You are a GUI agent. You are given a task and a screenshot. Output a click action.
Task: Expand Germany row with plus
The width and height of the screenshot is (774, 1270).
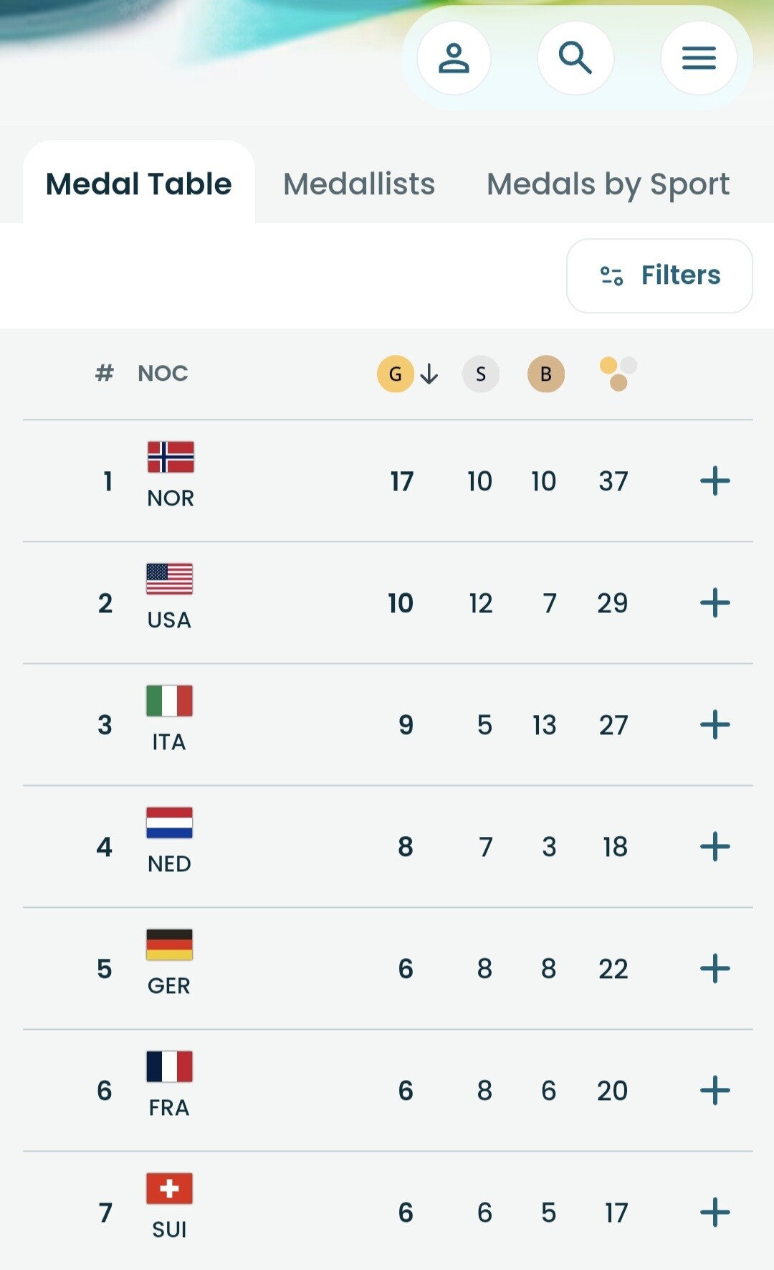coord(715,969)
